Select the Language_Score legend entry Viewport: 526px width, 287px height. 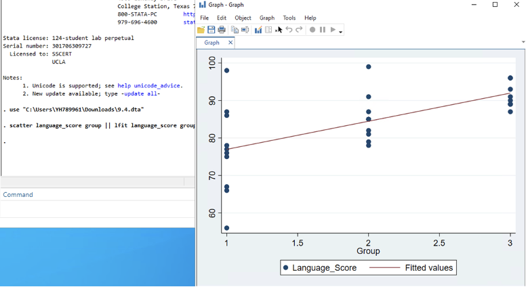pyautogui.click(x=320, y=268)
